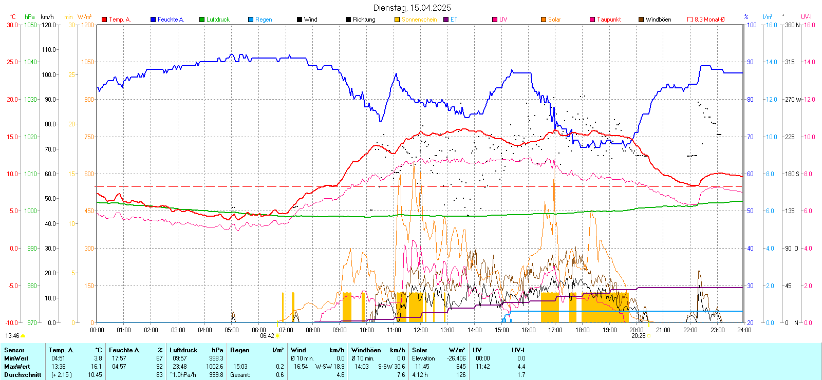This screenshot has width=822, height=380.
Task: Click the purple ET legend square
Action: point(446,20)
